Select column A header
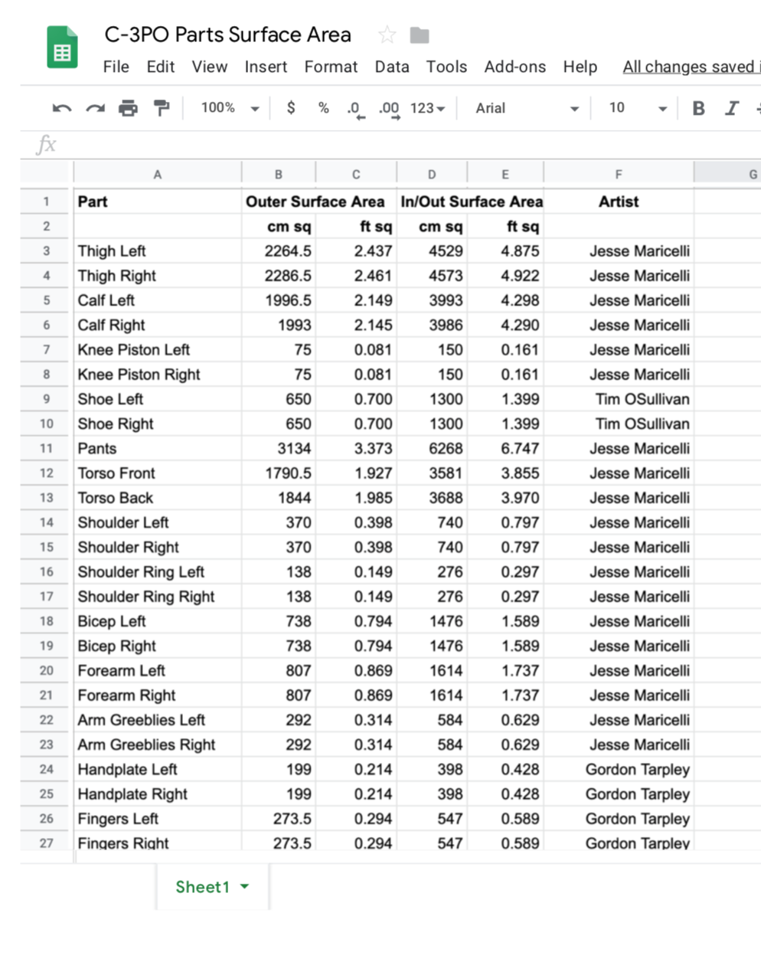This screenshot has height=962, width=761. pos(157,174)
